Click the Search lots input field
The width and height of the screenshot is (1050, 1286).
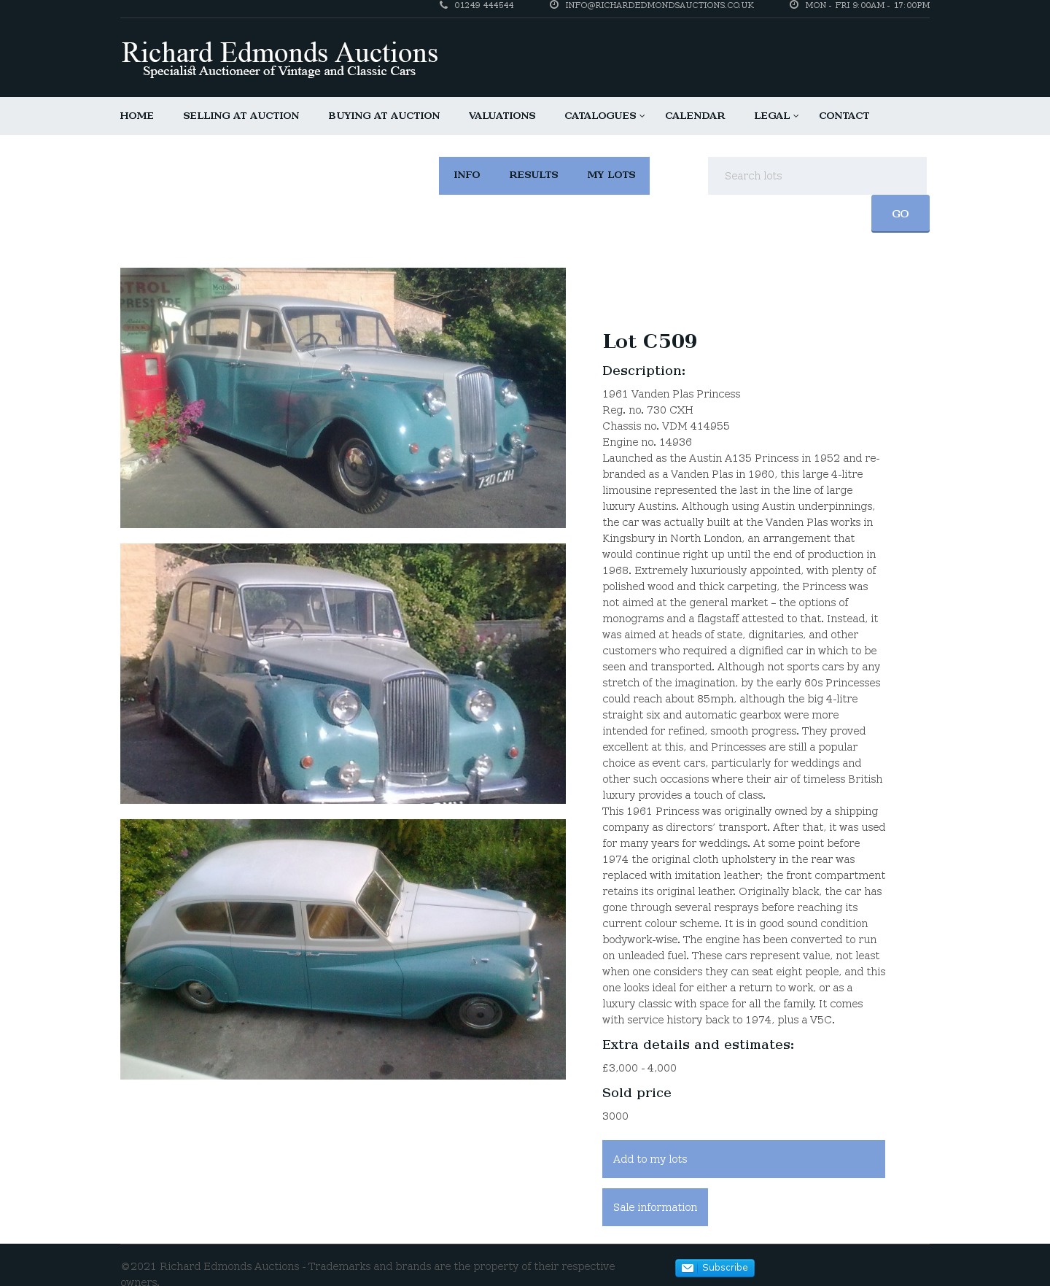tap(817, 176)
